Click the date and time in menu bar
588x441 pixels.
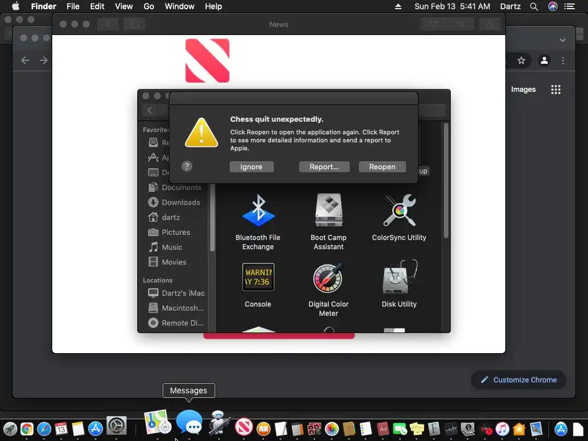452,6
